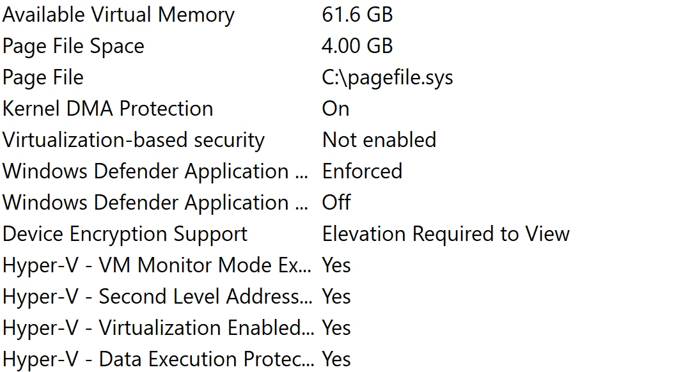
Task: Select the Virtualization-based security row
Action: point(133,140)
